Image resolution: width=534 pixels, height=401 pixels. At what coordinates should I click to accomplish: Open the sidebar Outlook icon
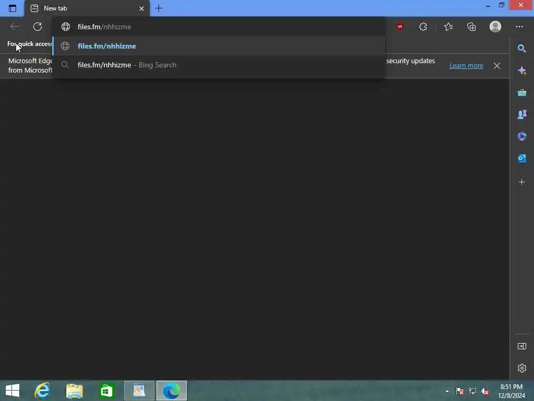coord(521,158)
